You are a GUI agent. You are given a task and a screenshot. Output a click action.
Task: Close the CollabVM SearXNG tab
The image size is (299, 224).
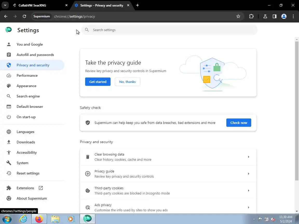coord(66,5)
